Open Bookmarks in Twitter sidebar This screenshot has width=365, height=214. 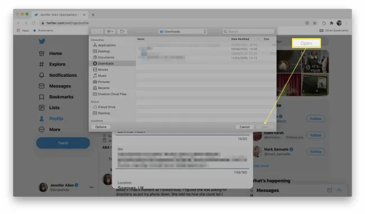tap(56, 97)
